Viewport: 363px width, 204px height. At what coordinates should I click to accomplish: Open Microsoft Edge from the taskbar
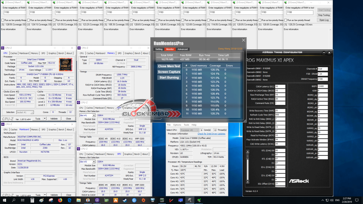[69, 200]
